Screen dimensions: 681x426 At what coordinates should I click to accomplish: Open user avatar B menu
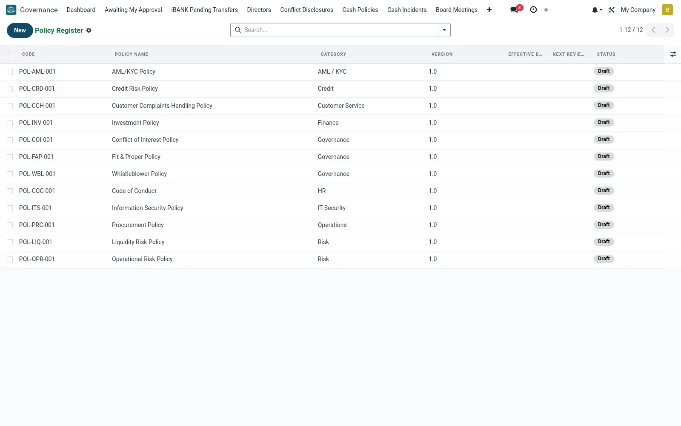coord(667,10)
